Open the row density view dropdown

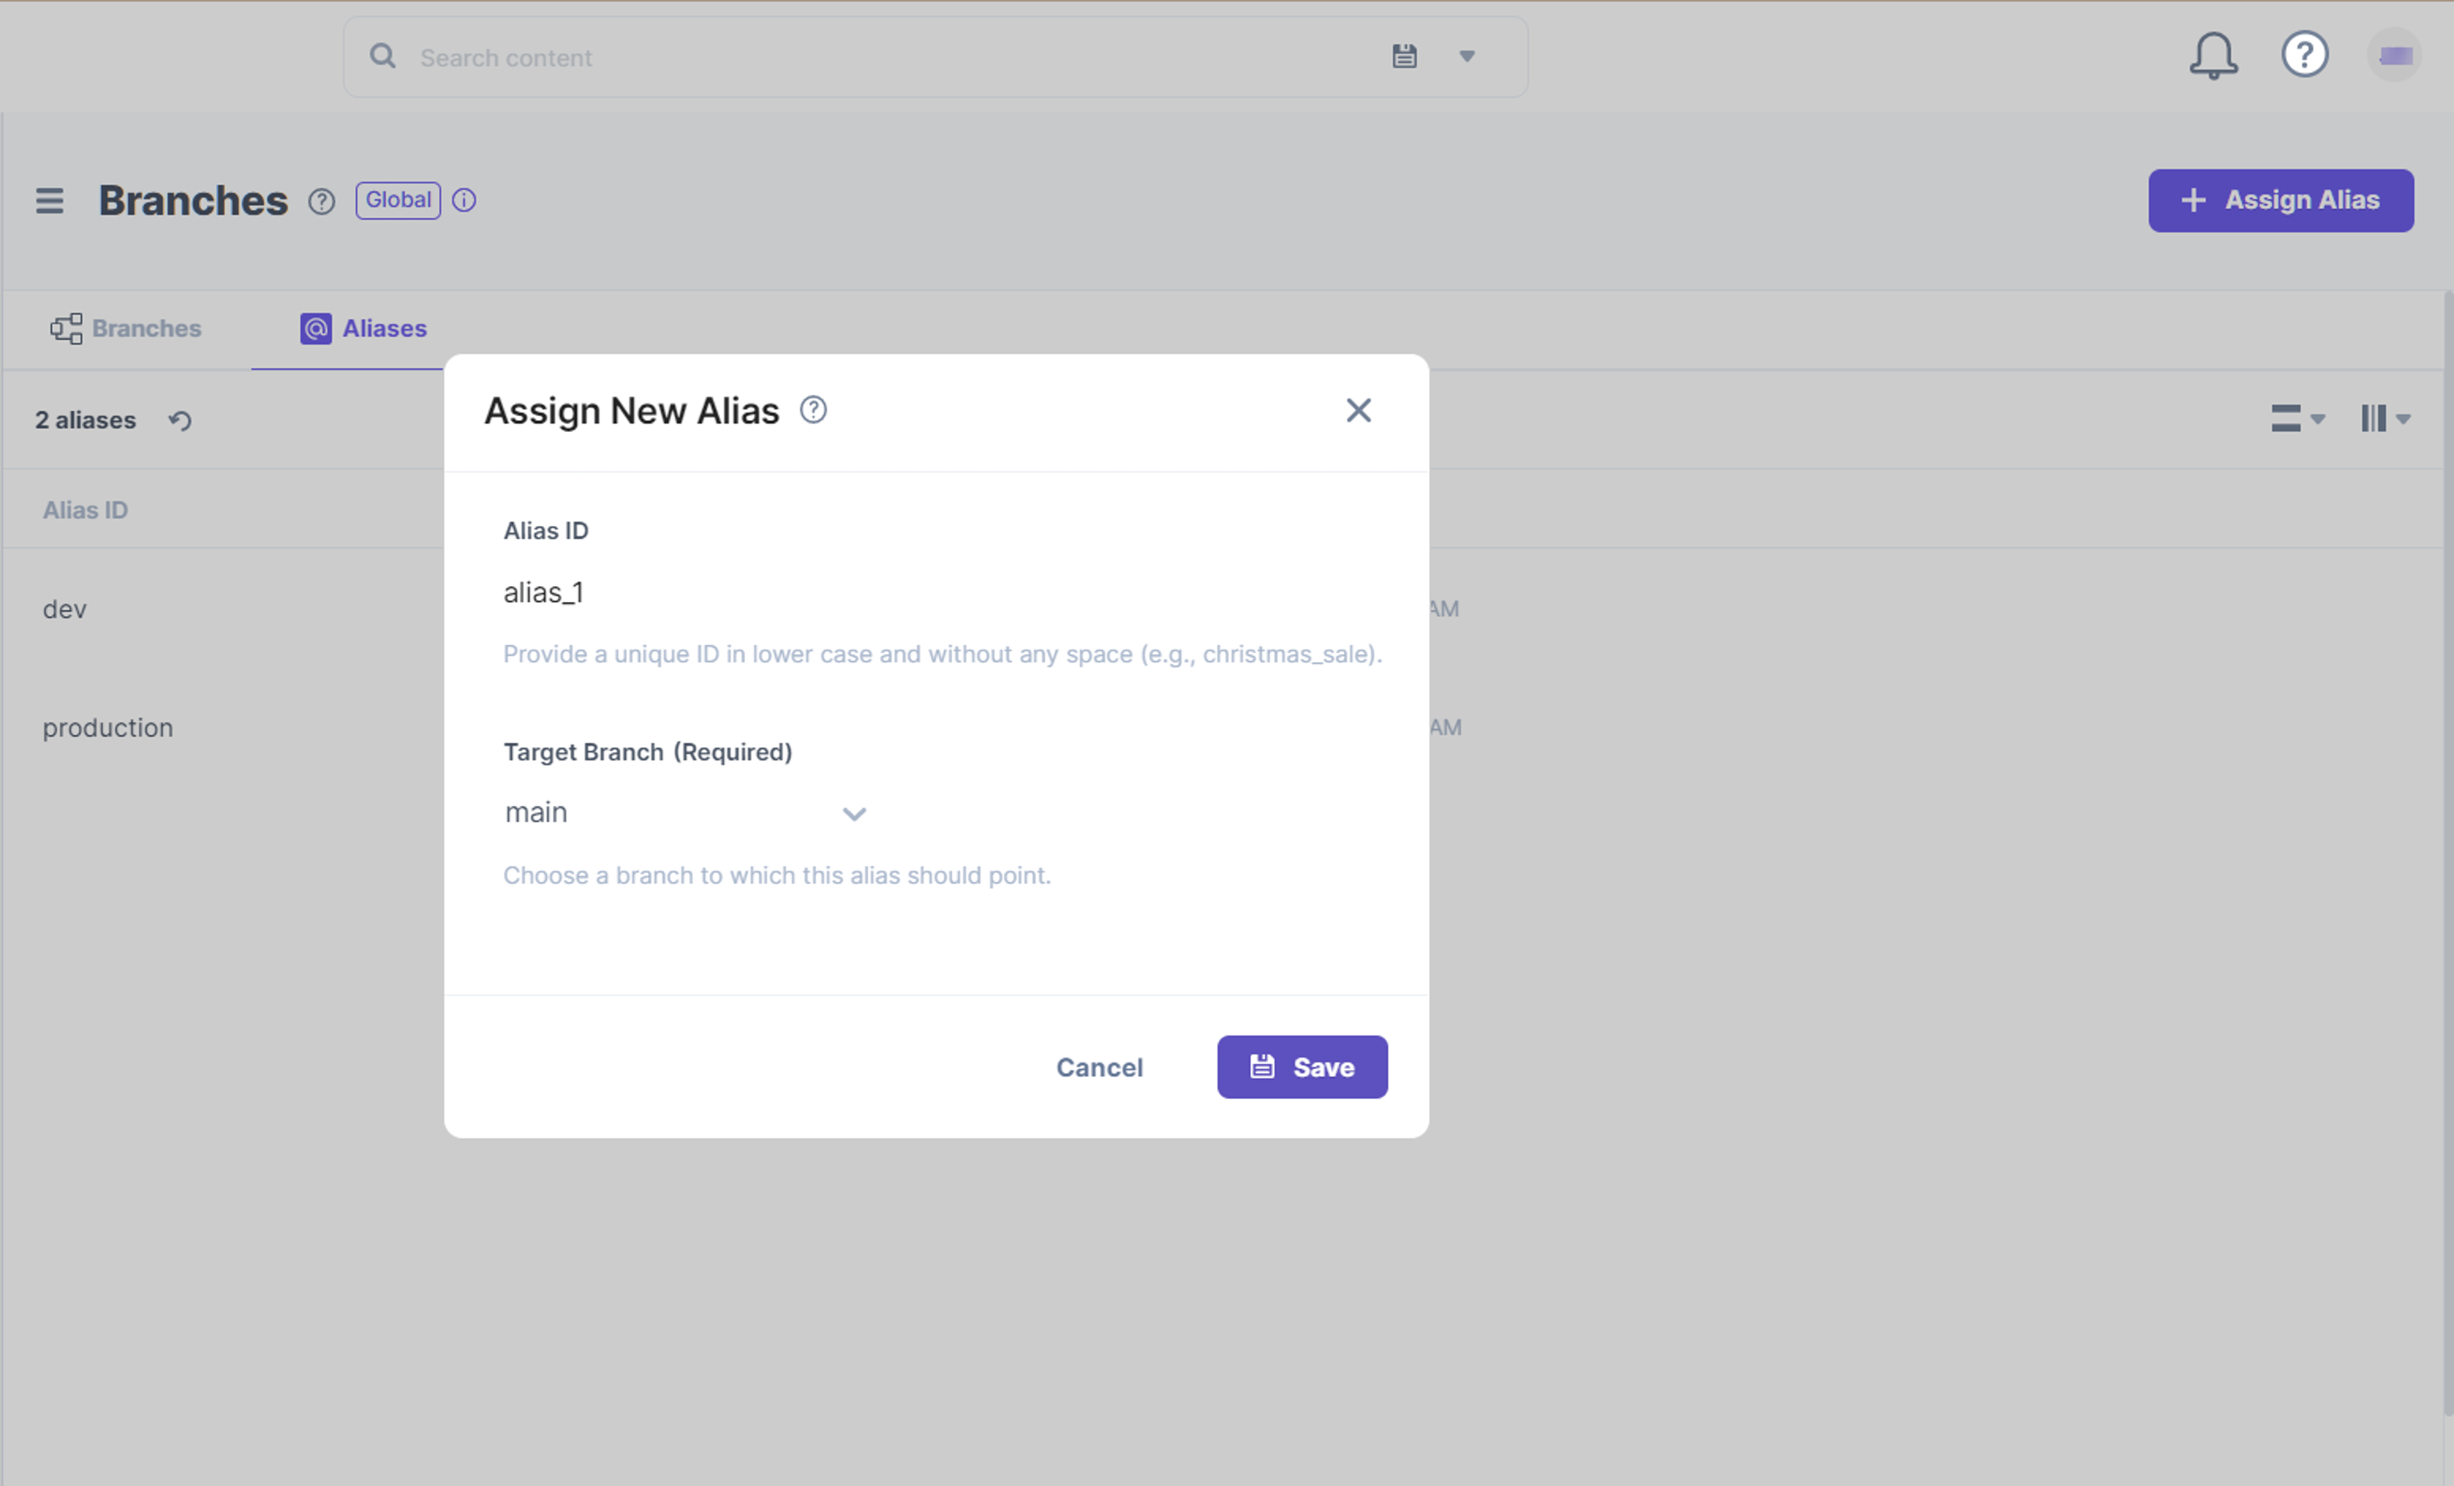point(2297,418)
